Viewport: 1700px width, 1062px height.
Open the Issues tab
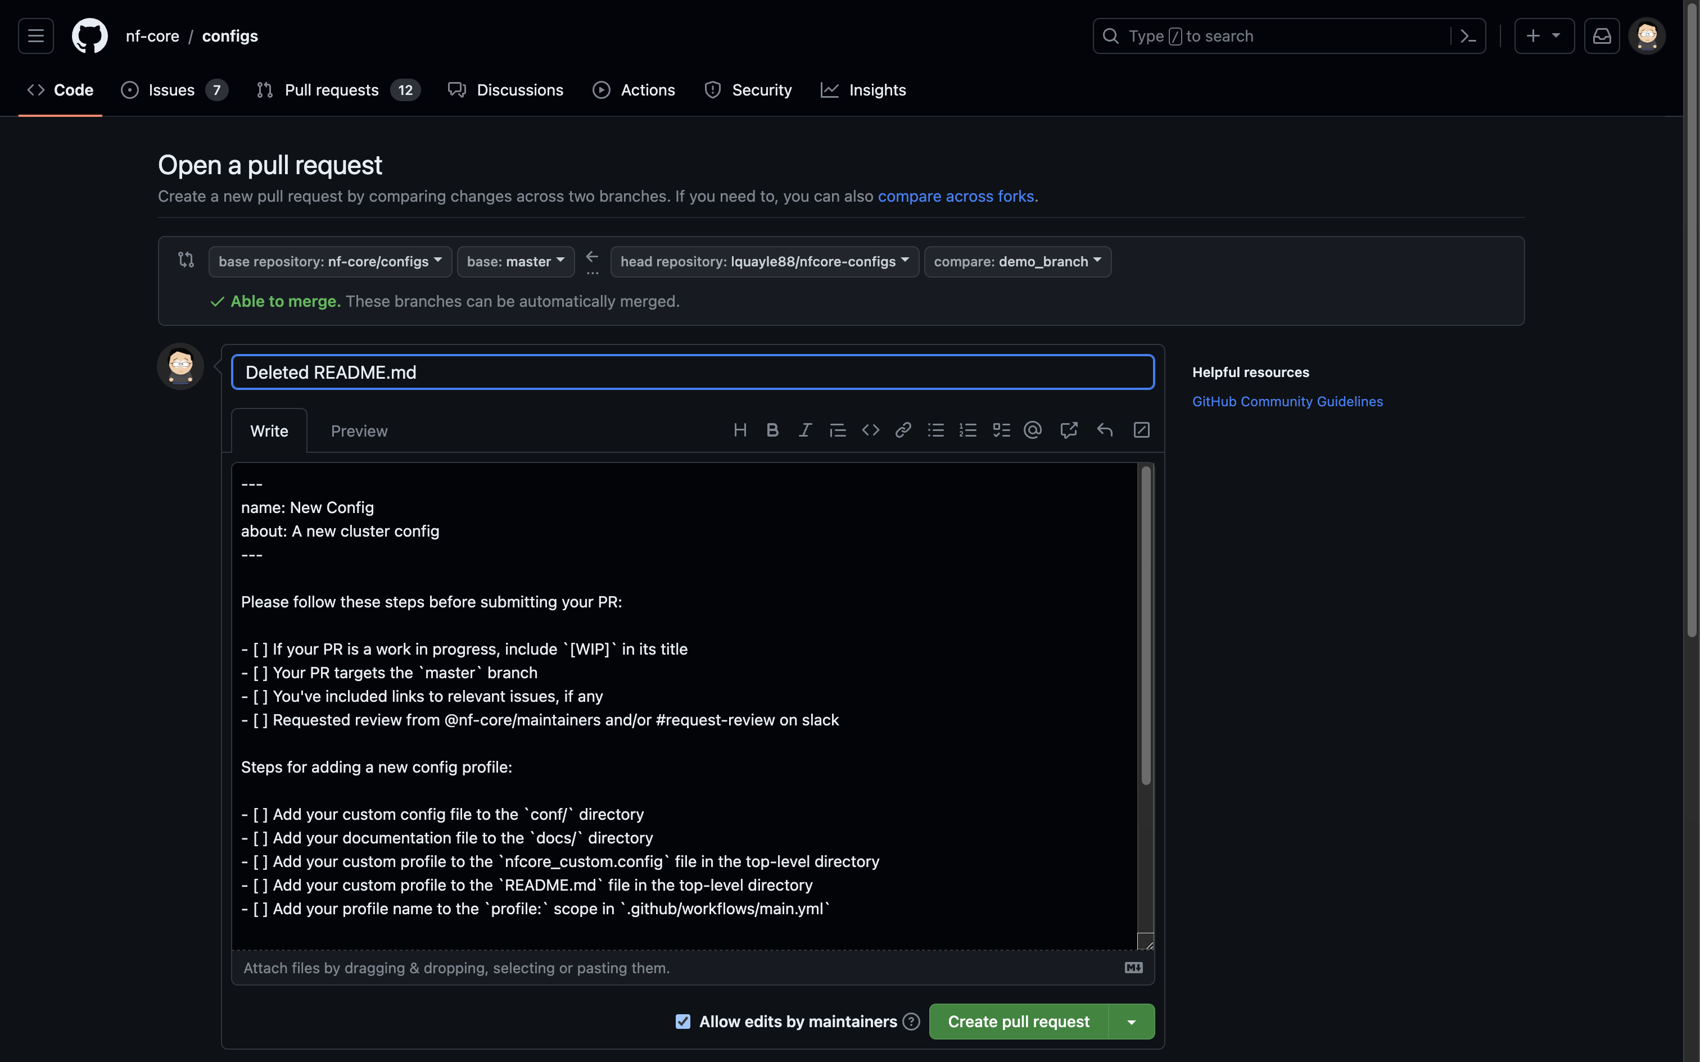click(174, 90)
